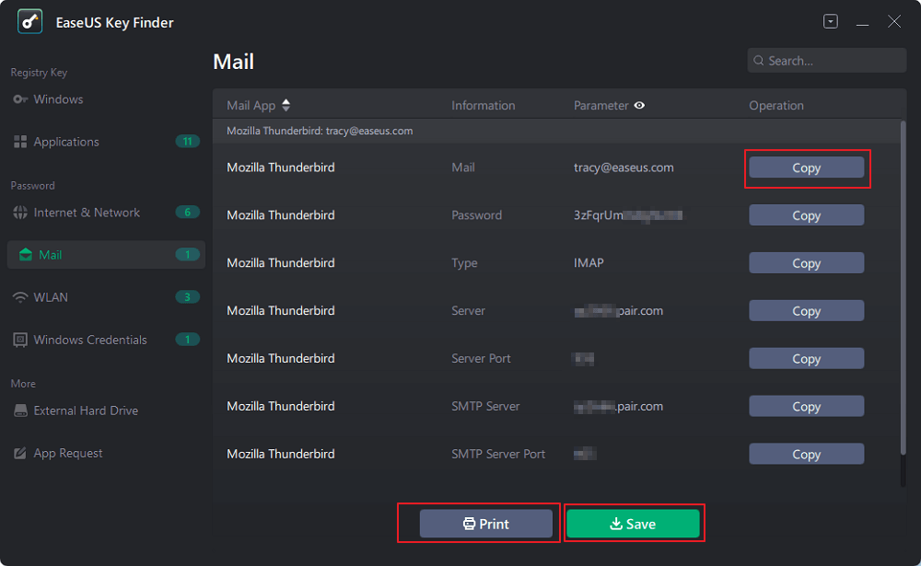Copy the Mail address tracy@easeus.com
Image resolution: width=921 pixels, height=566 pixels.
[806, 167]
